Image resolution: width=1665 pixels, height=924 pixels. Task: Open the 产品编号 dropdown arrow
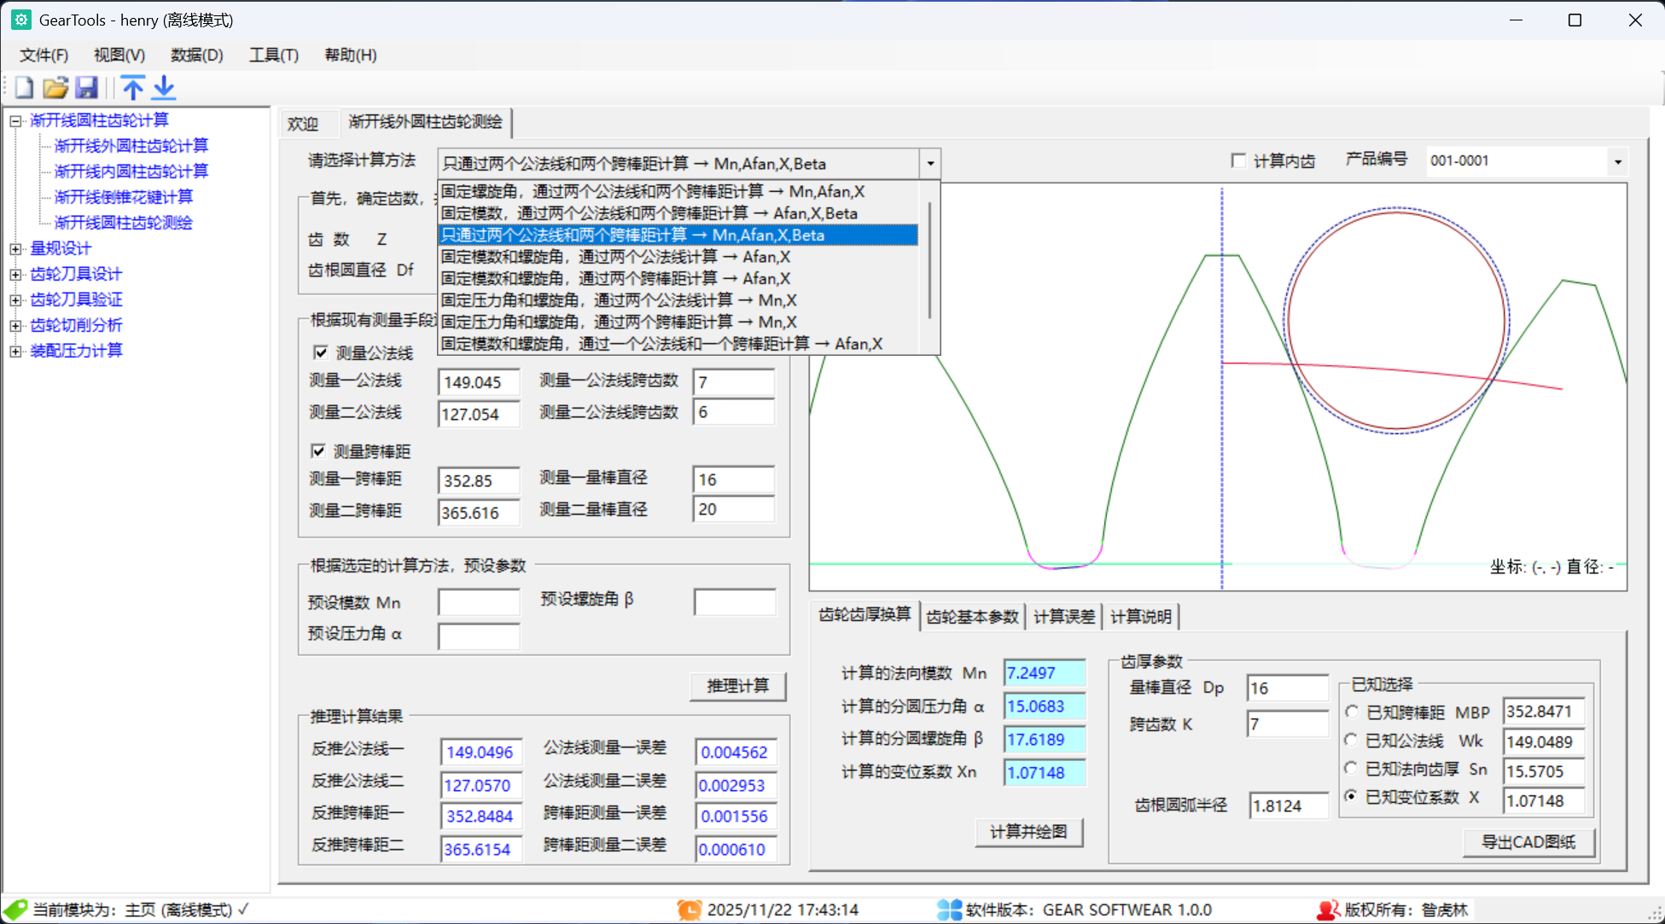pyautogui.click(x=1617, y=161)
